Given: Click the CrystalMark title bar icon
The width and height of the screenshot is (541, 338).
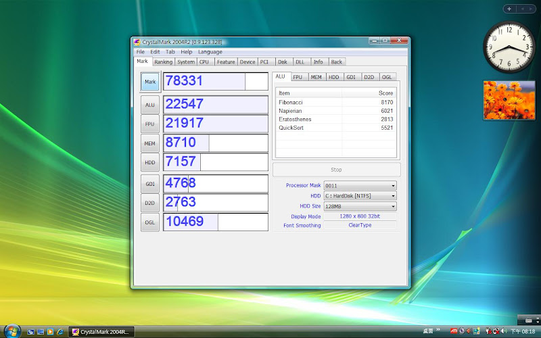Looking at the screenshot, I should tap(137, 42).
